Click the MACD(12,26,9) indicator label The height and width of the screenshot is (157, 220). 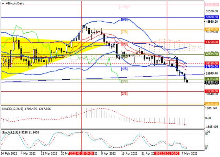click(13, 109)
